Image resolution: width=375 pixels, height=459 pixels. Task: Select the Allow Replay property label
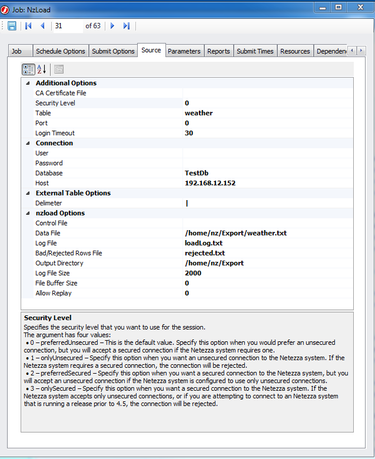(x=54, y=293)
